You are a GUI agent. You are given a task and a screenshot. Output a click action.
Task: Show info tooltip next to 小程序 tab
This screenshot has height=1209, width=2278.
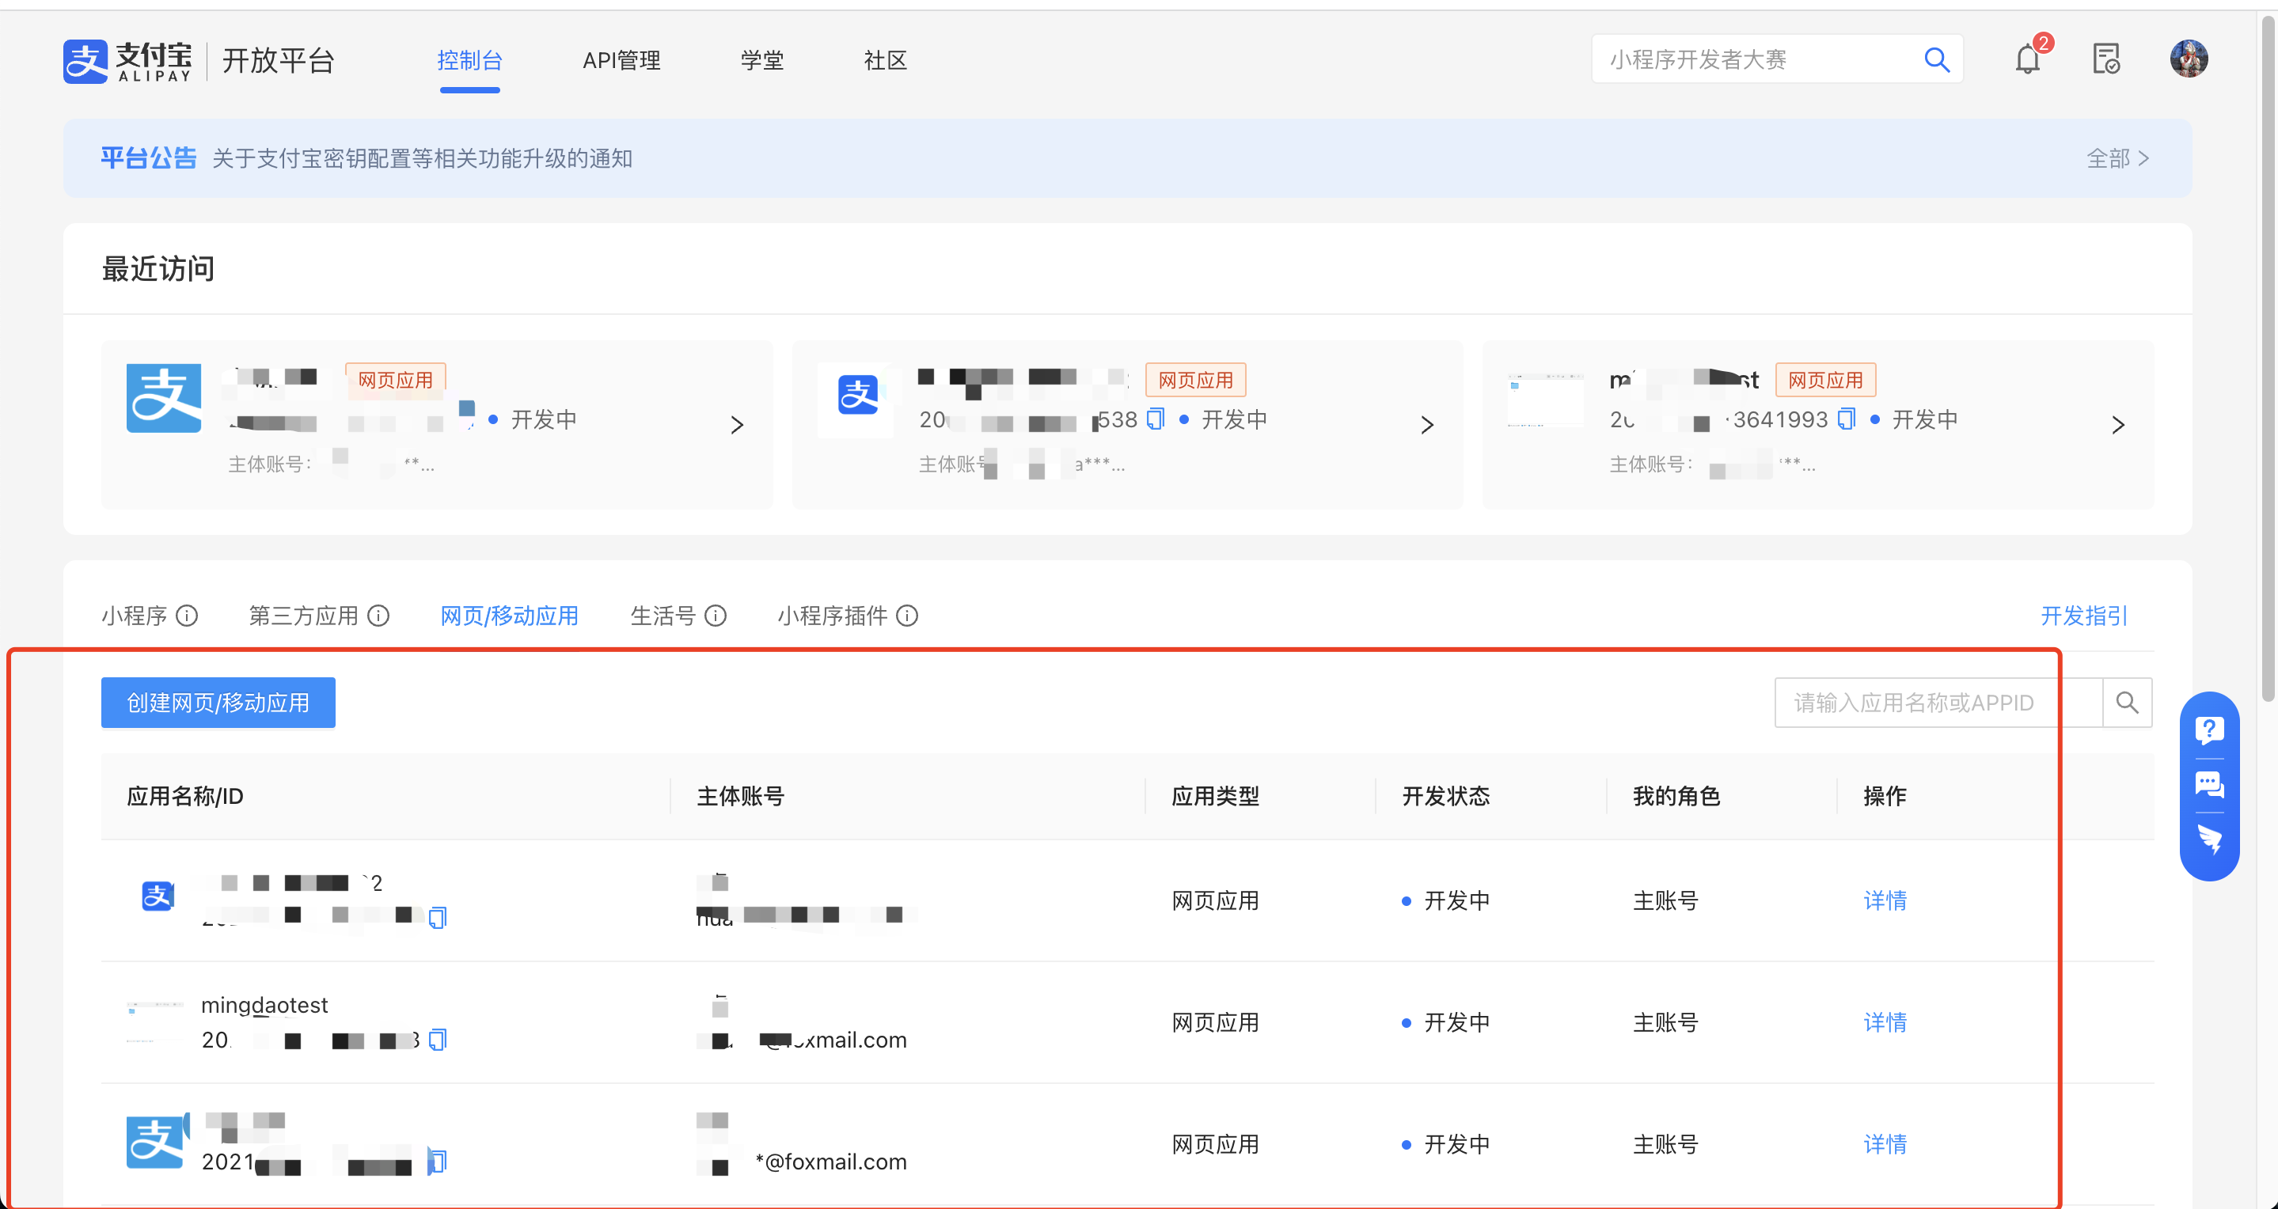187,615
